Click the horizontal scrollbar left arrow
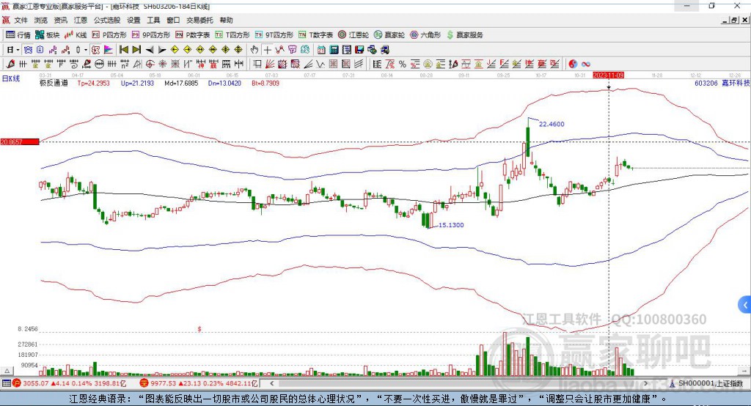The image size is (751, 406). point(272,383)
